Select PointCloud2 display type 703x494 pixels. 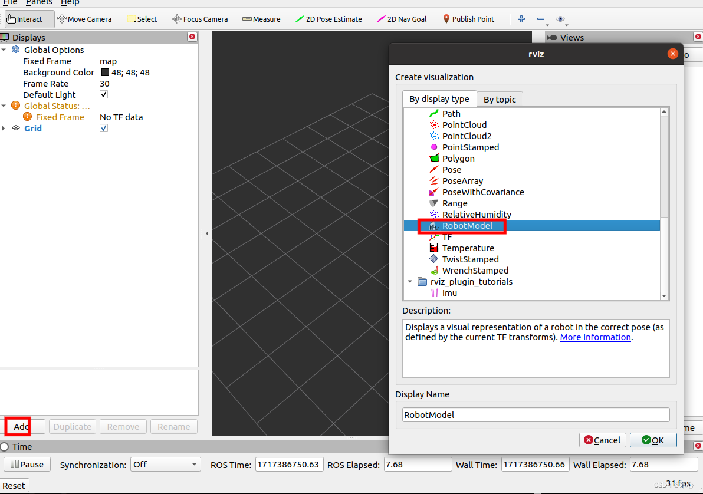coord(467,136)
